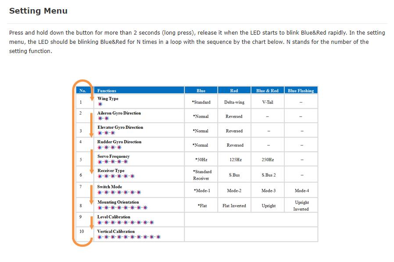
Task: Click the Mode-4 cell in Switch Mode row
Action: (302, 191)
